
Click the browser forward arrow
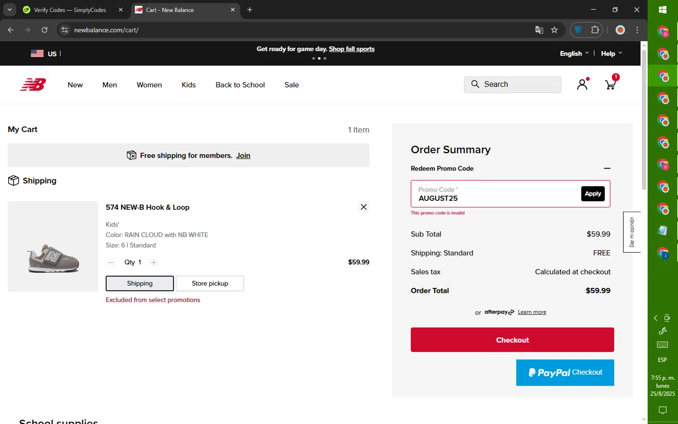click(x=27, y=30)
